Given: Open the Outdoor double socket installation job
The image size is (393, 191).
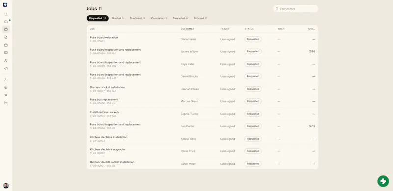Looking at the screenshot, I should coord(202,164).
